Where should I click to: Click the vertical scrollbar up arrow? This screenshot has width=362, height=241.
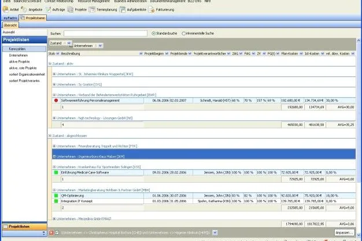click(359, 40)
